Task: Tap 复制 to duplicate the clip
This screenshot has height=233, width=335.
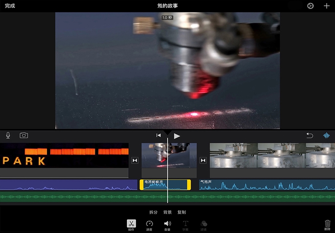Action: tap(181, 212)
